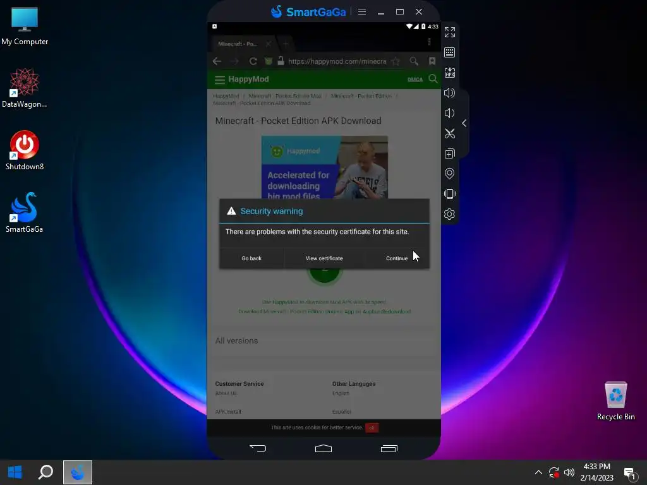647x485 pixels.
Task: Open the location pin icon in the sidebar
Action: [x=449, y=174]
